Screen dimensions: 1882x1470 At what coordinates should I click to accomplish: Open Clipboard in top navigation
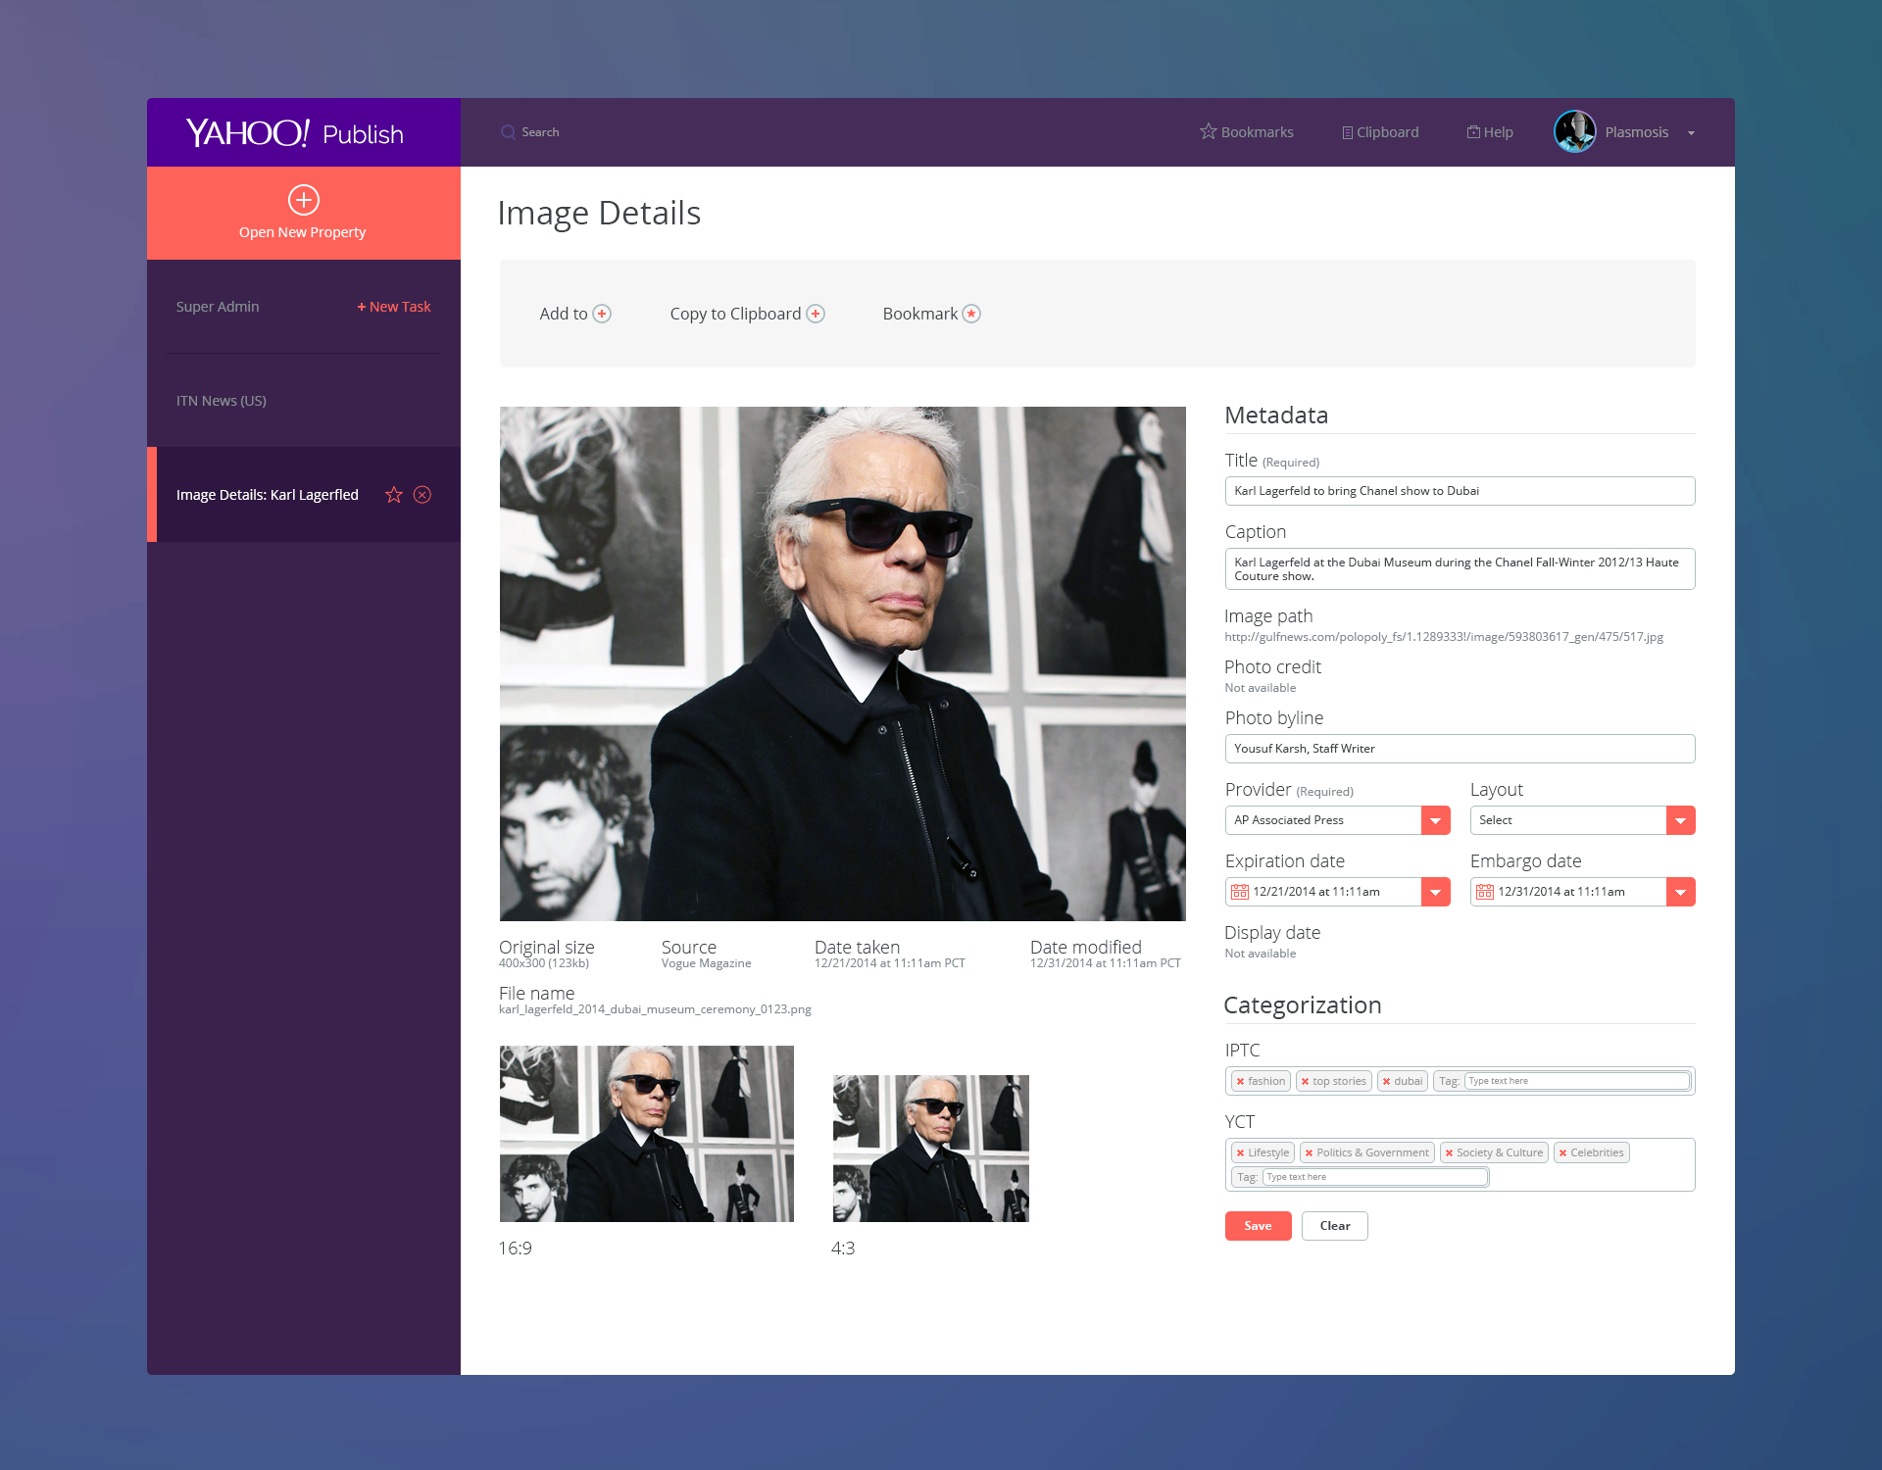[1380, 132]
